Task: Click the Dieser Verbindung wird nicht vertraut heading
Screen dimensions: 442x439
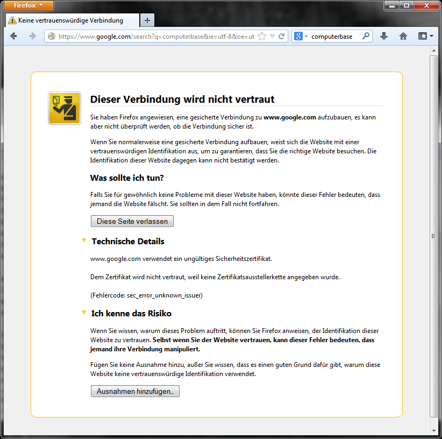Action: (x=182, y=99)
